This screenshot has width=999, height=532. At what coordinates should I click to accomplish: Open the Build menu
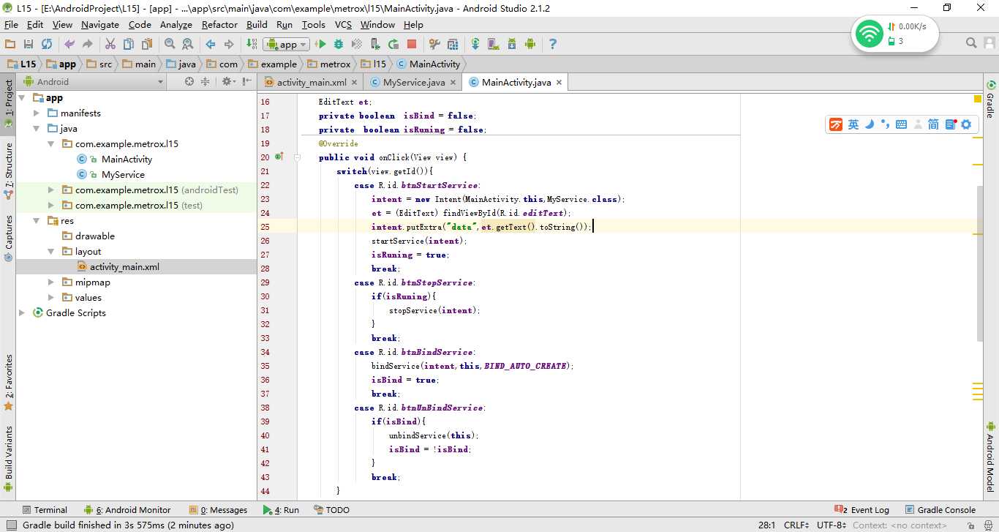[257, 24]
